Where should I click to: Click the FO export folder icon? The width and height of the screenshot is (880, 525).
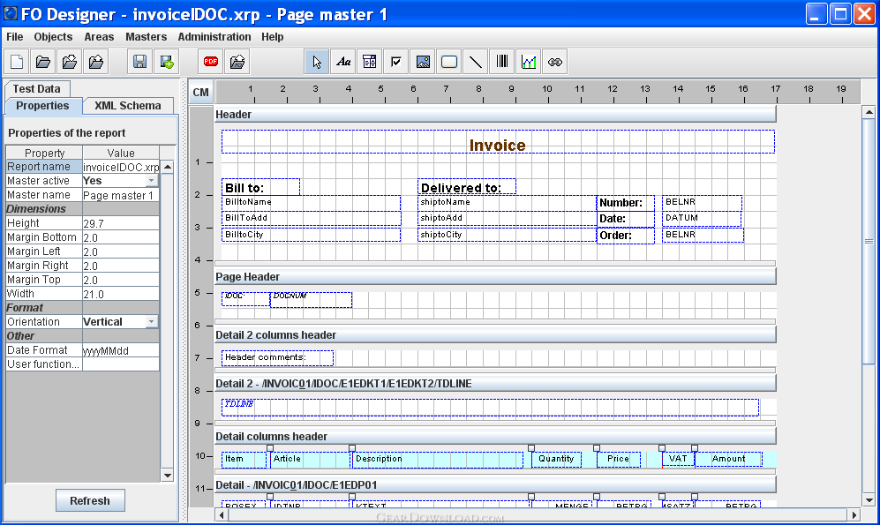coord(237,62)
